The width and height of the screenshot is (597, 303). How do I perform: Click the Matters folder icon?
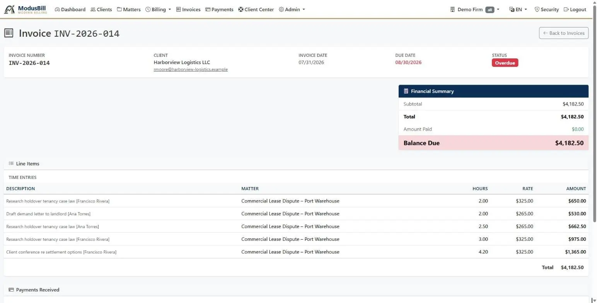[x=119, y=9]
